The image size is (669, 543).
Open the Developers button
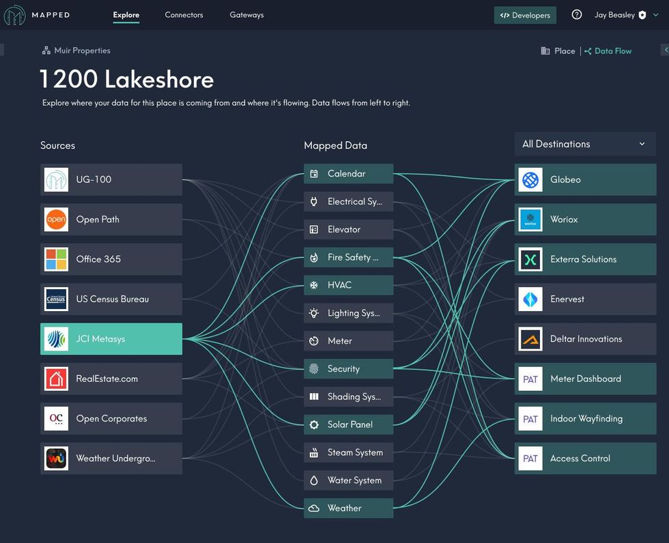pos(525,15)
